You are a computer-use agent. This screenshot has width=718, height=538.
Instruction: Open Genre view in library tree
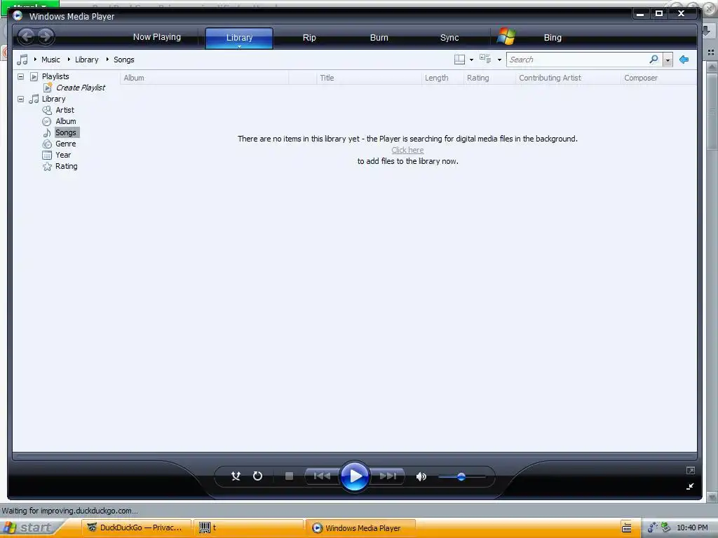pyautogui.click(x=65, y=144)
